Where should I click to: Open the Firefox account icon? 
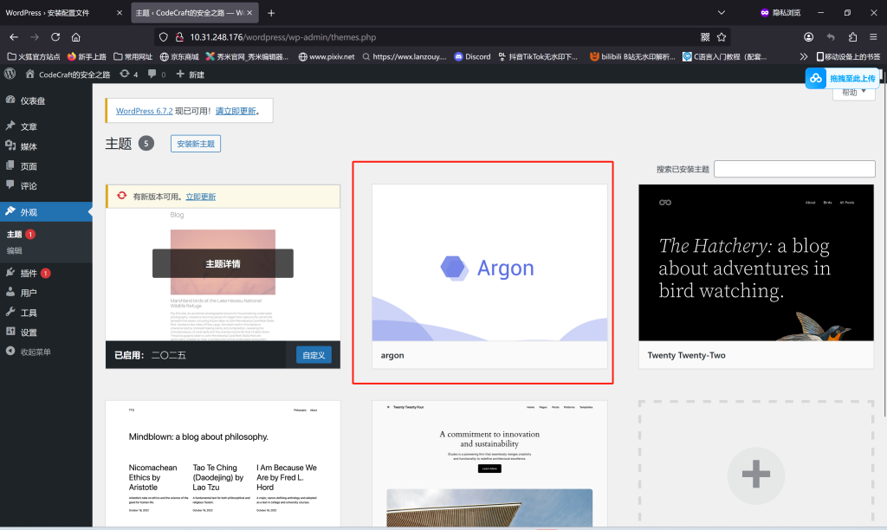coord(808,37)
